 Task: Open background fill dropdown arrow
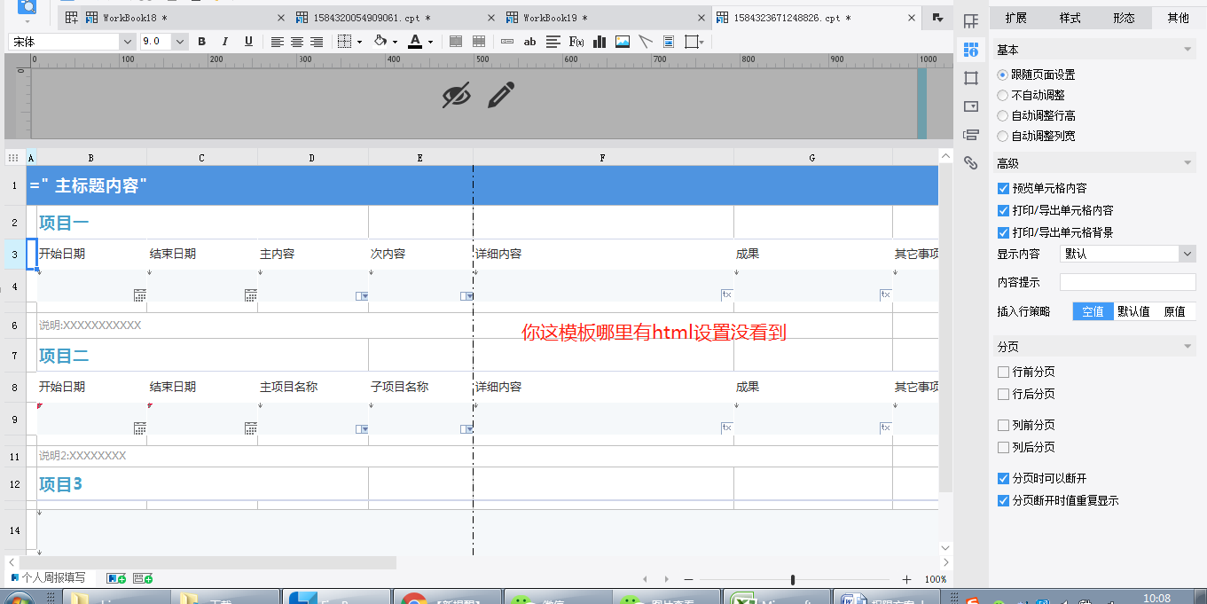click(395, 42)
